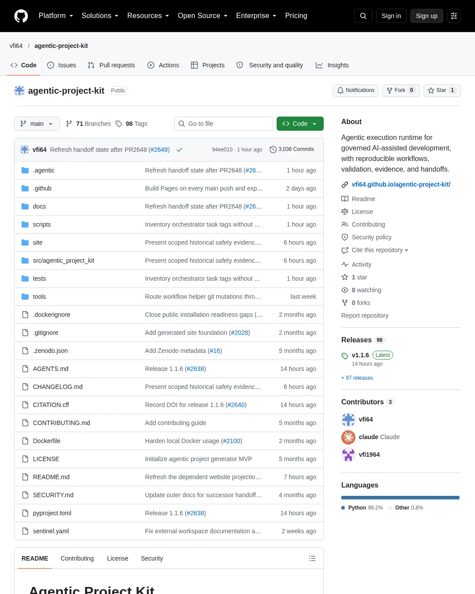Open the pyproject.toml file

click(x=52, y=513)
